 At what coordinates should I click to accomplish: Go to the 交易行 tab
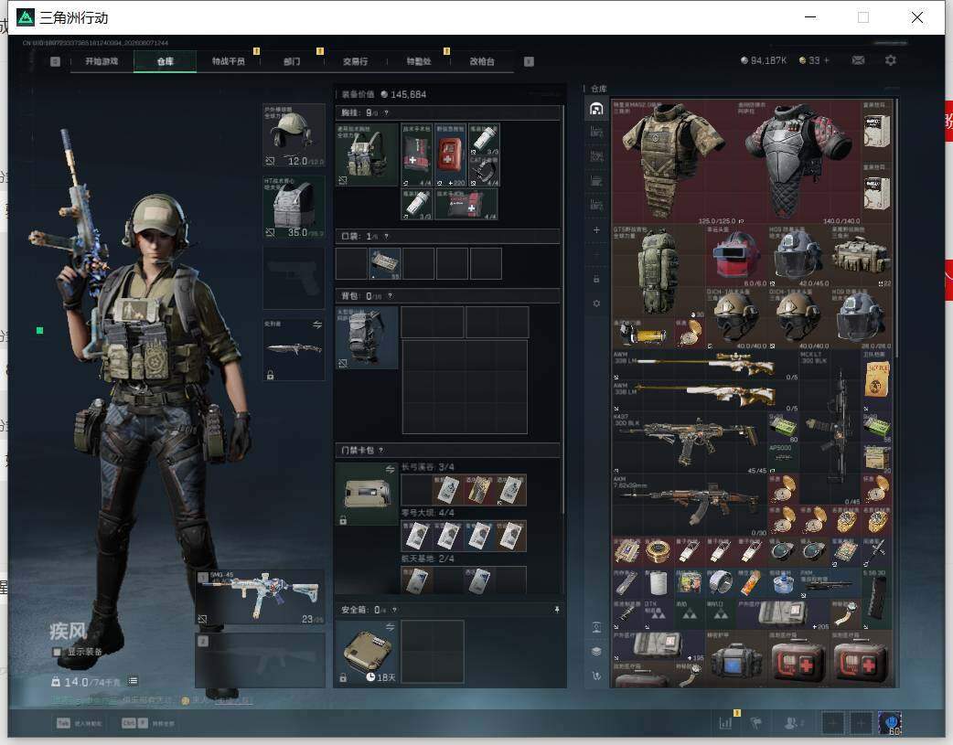tap(355, 61)
